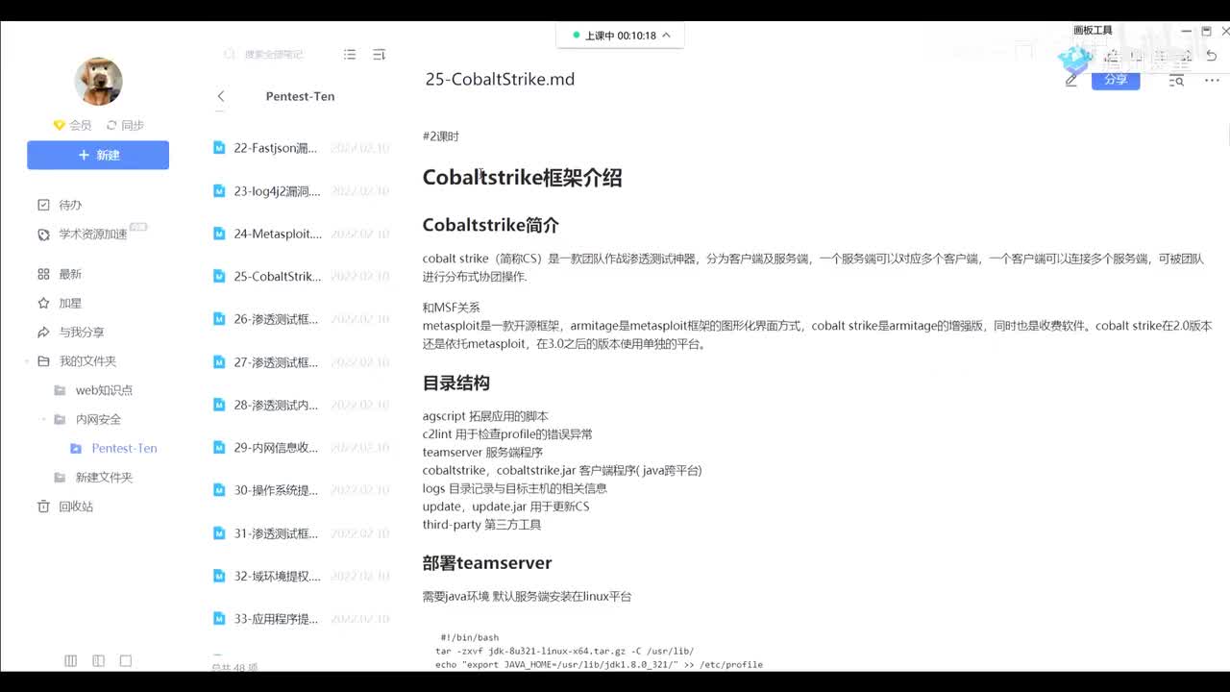This screenshot has height=692, width=1230.
Task: Click the markdown file icon of 29-内网信息收
Action: coord(219,448)
